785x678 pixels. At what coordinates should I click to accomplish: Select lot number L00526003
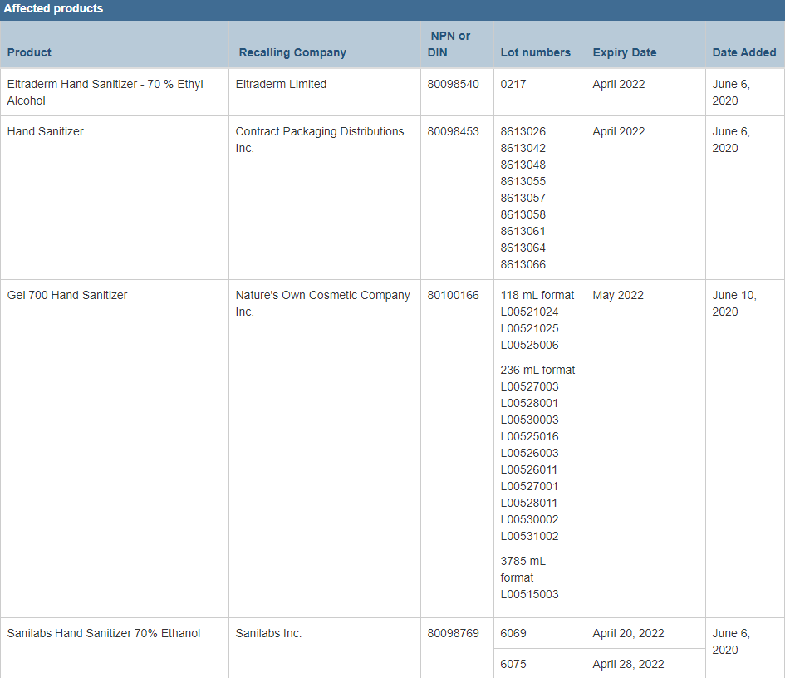click(x=529, y=453)
